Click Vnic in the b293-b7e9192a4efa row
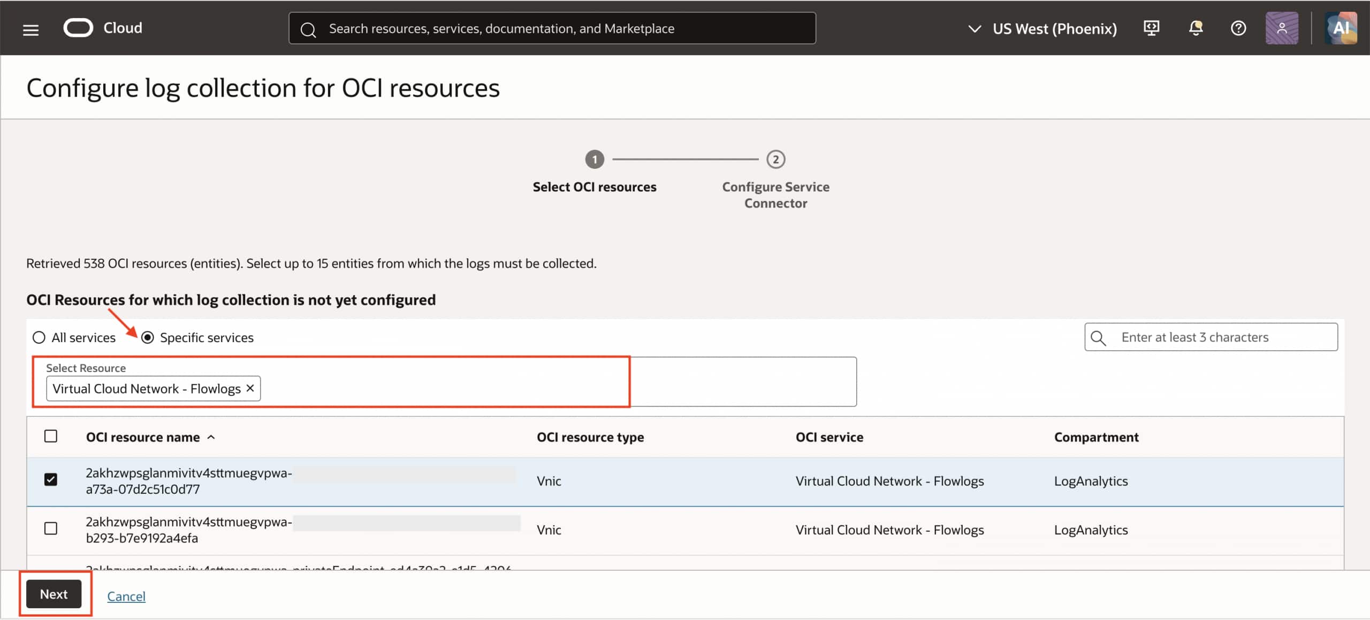Viewport: 1370px width, 620px height. click(549, 530)
